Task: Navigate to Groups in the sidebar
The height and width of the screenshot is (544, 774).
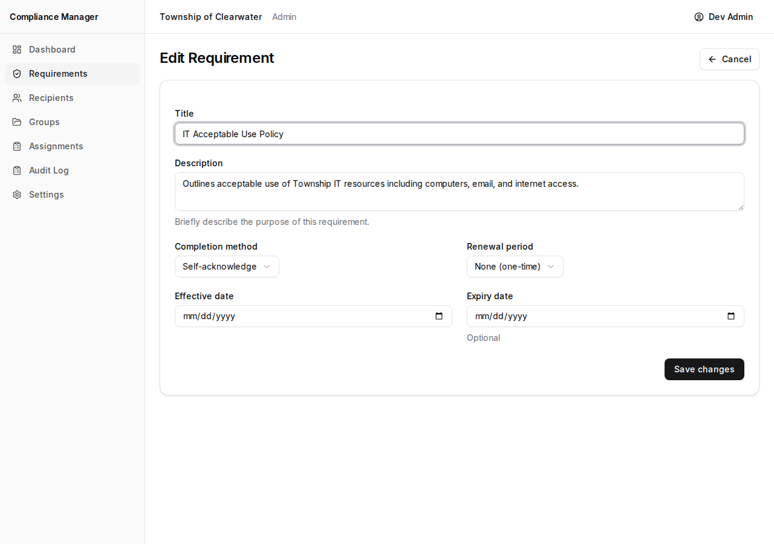Action: click(x=72, y=122)
